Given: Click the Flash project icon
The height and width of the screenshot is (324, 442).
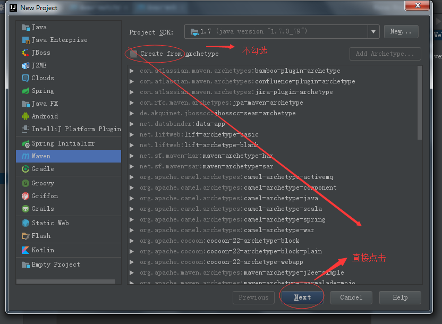Looking at the screenshot, I should click(25, 236).
